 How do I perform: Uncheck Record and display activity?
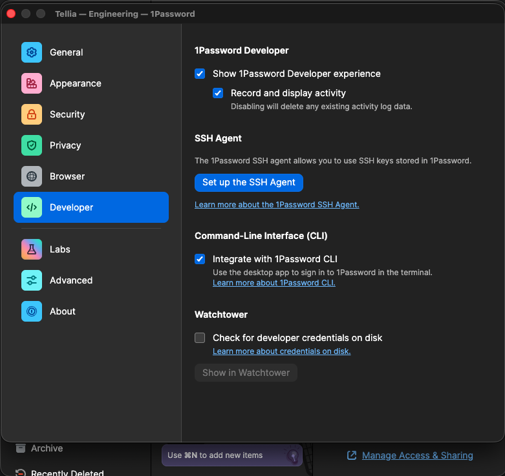tap(218, 93)
